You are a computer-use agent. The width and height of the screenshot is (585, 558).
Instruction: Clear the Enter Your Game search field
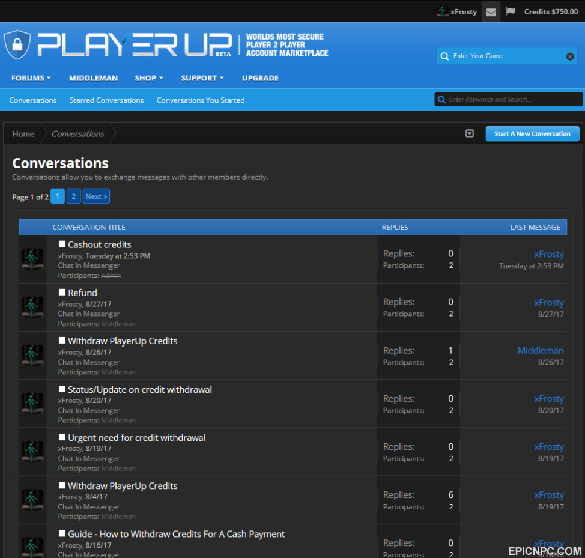[570, 56]
